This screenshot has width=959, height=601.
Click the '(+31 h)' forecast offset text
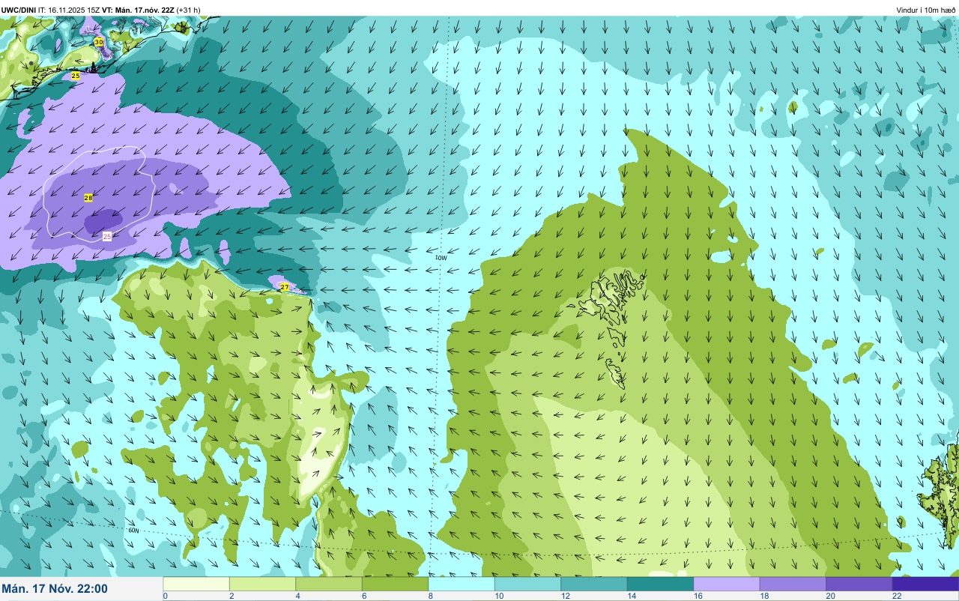point(188,10)
